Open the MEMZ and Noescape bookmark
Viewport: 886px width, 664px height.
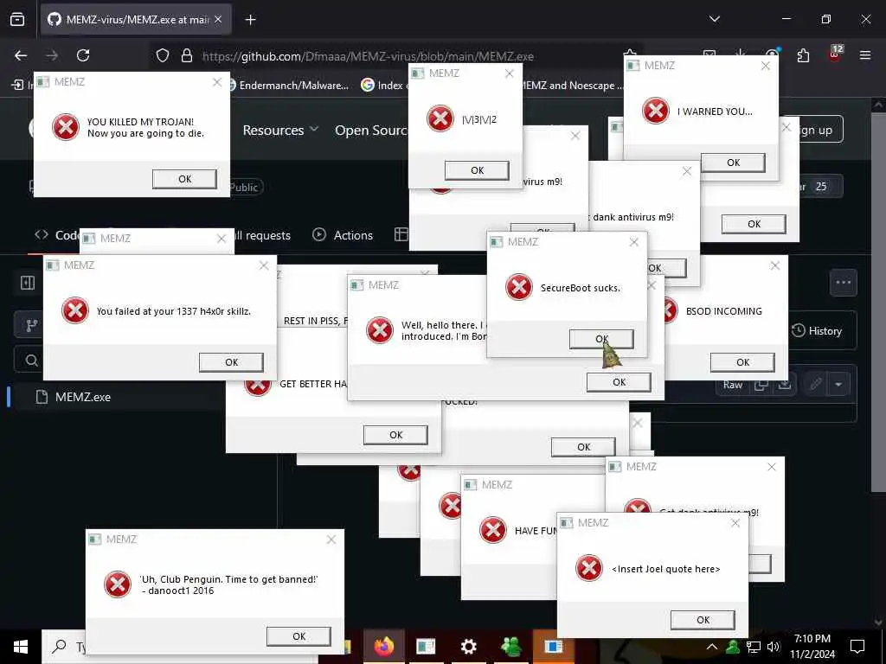[x=572, y=86]
